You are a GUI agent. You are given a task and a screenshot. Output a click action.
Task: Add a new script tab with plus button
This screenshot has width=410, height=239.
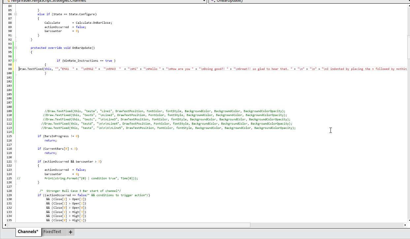[70, 232]
